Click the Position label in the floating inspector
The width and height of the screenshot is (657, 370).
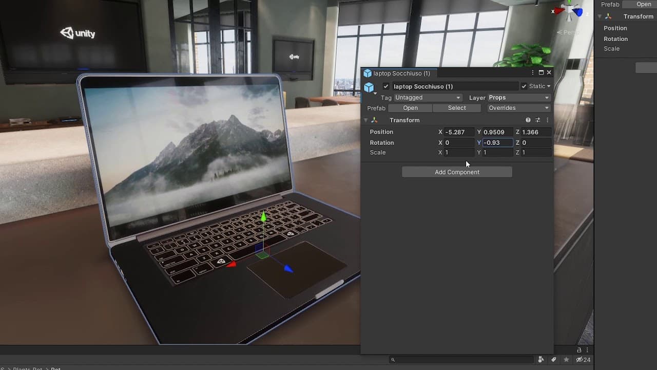pyautogui.click(x=381, y=132)
